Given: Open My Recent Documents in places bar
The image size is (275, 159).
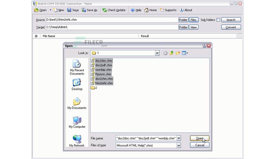Looking at the screenshot, I should pos(77,67).
